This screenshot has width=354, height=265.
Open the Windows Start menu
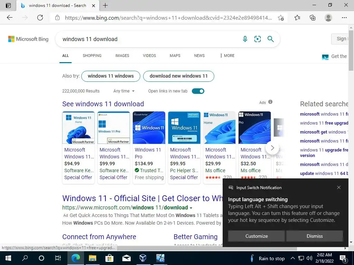(x=8, y=258)
